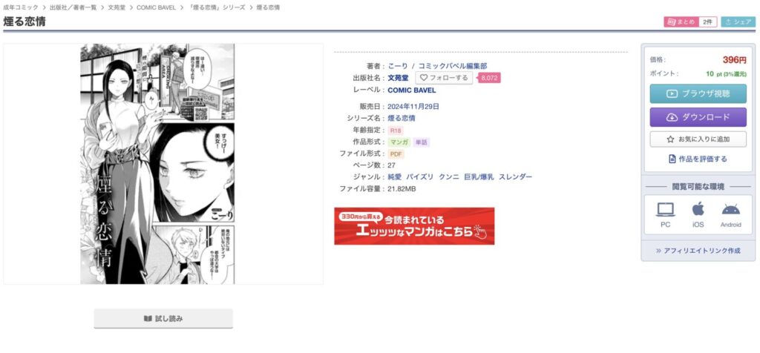Click the PC environment icon
Screen dimensions: 760x353
click(666, 210)
